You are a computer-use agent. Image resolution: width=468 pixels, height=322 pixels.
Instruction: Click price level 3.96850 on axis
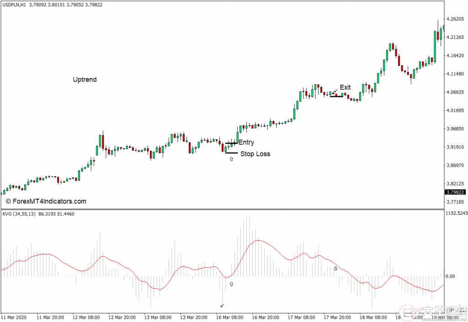455,129
